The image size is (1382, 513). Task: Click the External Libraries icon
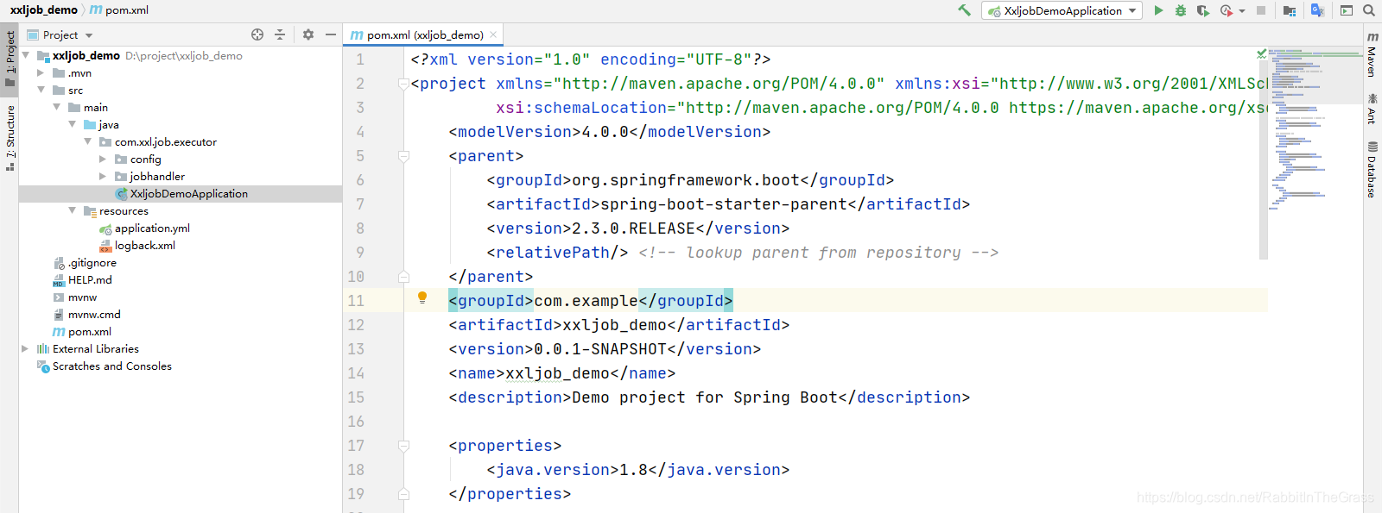(43, 349)
